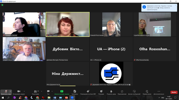Viewport: 179px width, 100px height.
Task: Open the Реакции reactions menu
Action: coord(101,92)
